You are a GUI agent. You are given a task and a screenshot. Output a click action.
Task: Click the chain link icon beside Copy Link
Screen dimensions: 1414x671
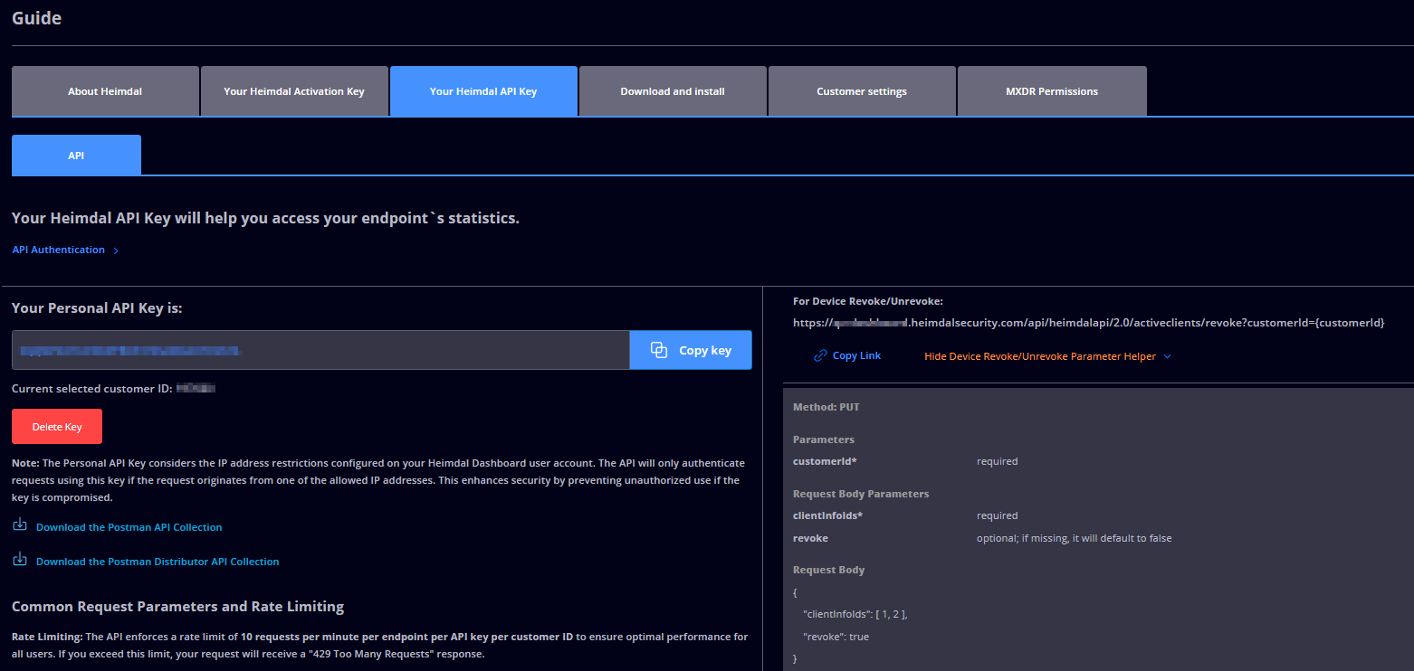820,356
